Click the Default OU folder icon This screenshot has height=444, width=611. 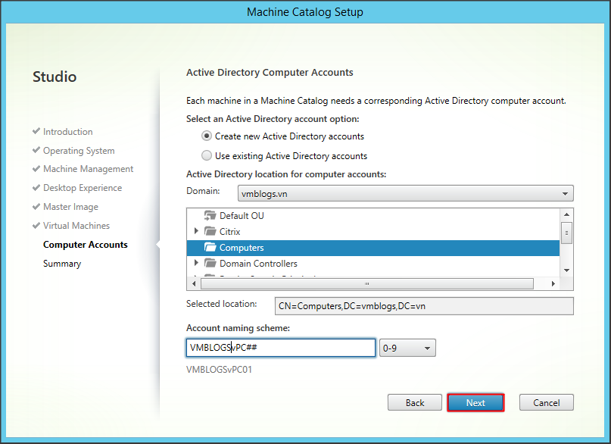click(x=210, y=216)
